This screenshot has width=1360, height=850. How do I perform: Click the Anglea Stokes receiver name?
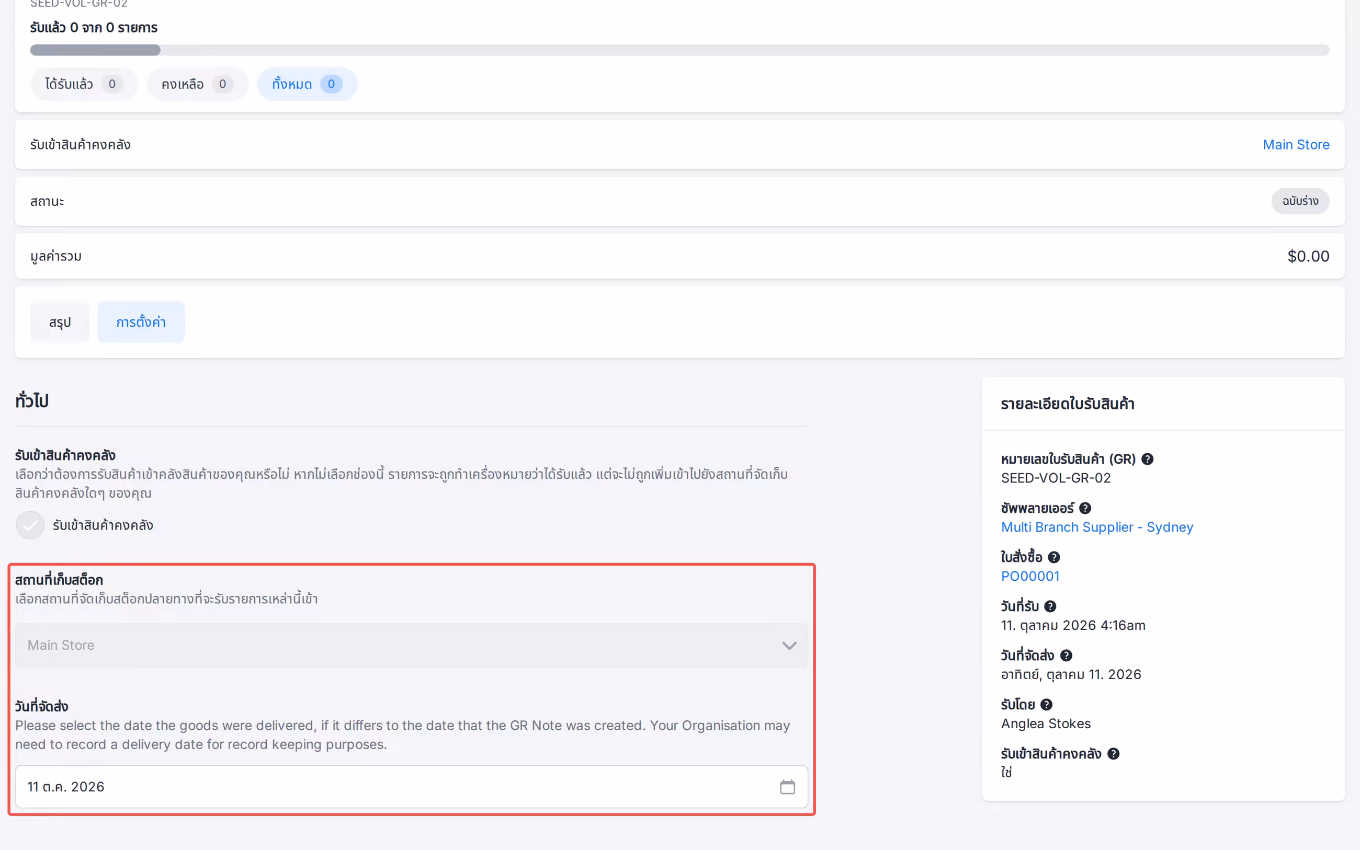tap(1046, 723)
